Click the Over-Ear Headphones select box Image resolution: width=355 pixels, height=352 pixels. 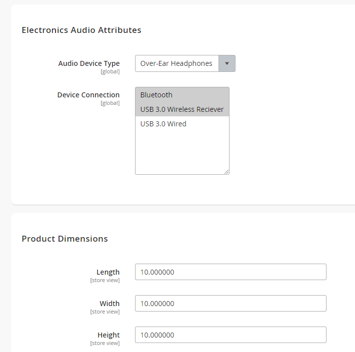click(185, 63)
